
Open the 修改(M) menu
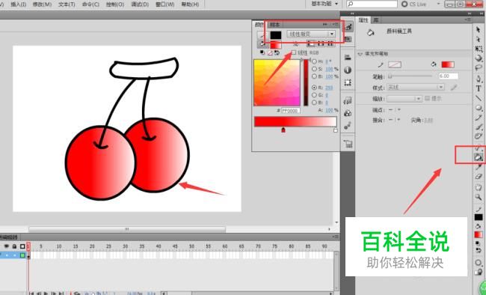point(42,4)
